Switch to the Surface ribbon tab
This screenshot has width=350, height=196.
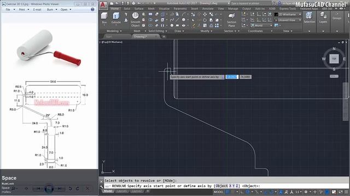[139, 9]
